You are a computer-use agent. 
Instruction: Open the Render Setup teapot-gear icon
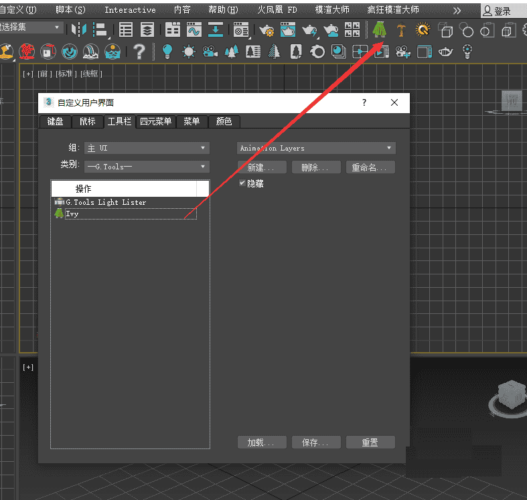267,30
